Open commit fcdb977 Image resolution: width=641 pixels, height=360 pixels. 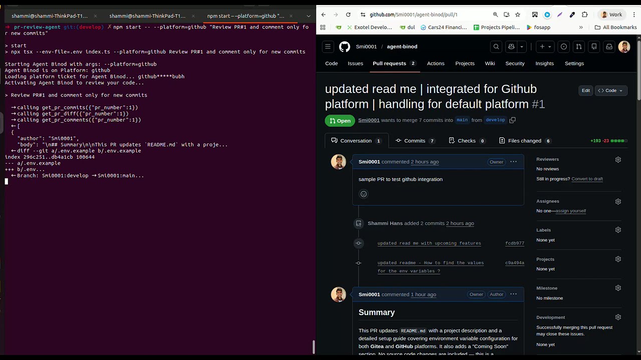click(x=514, y=243)
